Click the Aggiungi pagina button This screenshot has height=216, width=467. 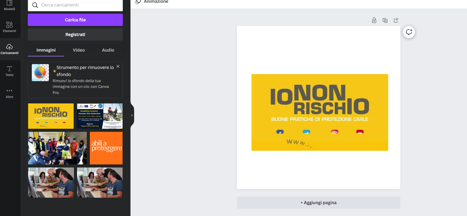point(318,203)
